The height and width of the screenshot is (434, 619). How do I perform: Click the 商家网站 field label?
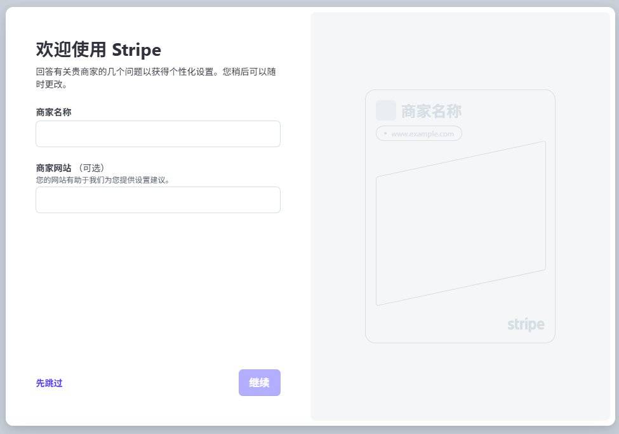(x=53, y=168)
